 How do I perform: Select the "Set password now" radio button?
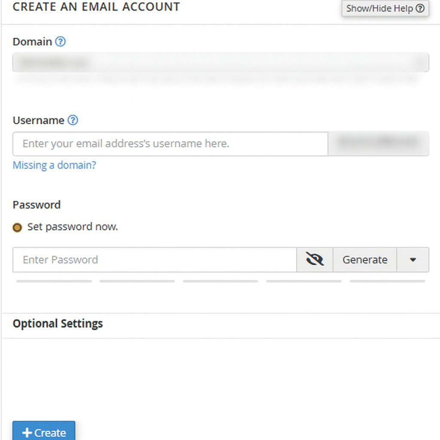[x=17, y=227]
